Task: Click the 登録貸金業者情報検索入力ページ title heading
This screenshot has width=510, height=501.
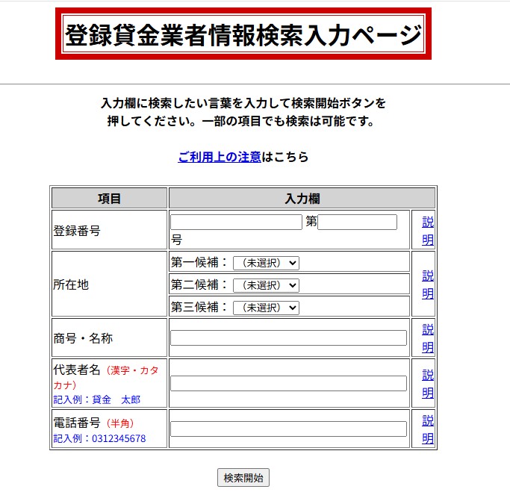Action: coord(243,34)
